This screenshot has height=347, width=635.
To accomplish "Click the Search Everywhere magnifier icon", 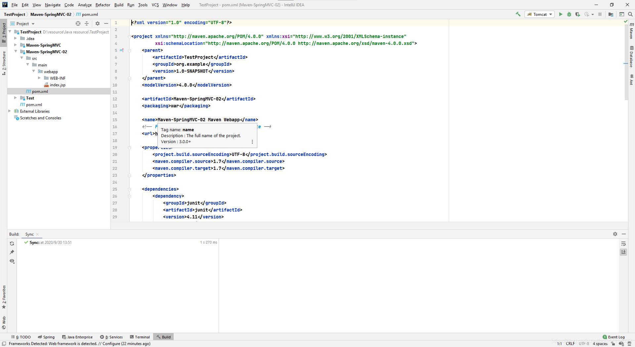I will [630, 14].
